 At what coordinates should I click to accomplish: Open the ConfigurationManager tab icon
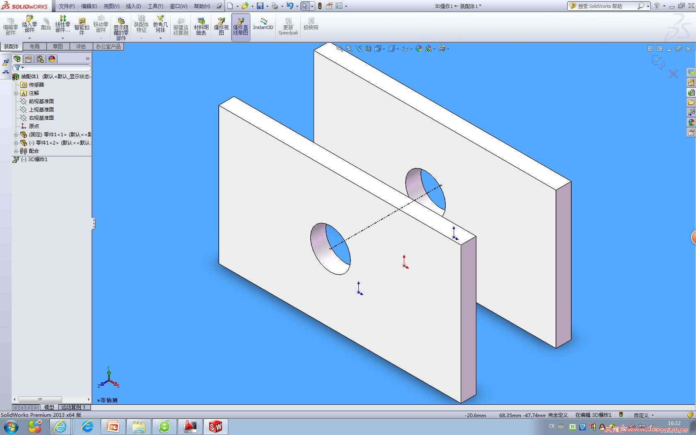(x=40, y=59)
